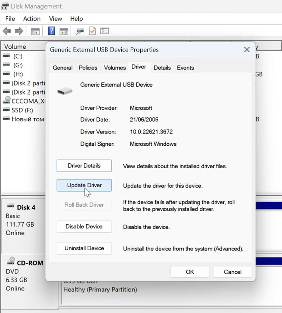
Task: Select the SSD (F:) volume row
Action: 23,110
